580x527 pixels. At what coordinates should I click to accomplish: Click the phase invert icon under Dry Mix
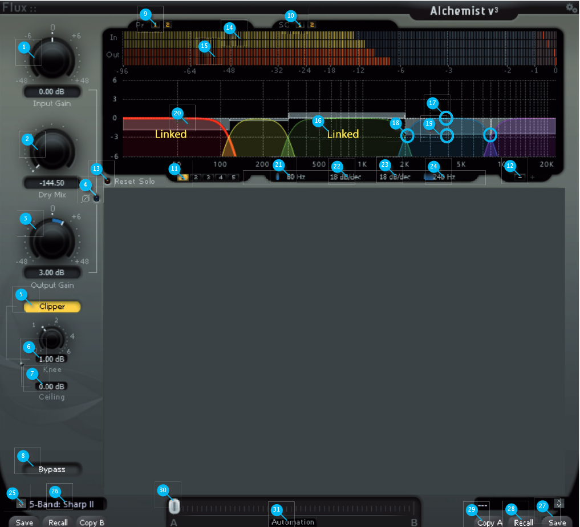pos(86,199)
